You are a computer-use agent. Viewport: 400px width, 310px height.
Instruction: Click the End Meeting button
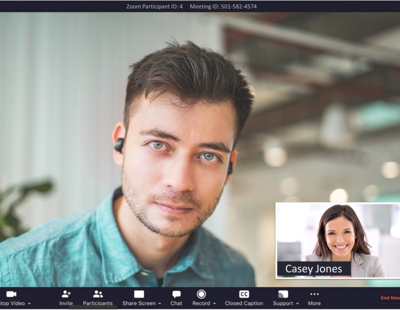coord(390,298)
